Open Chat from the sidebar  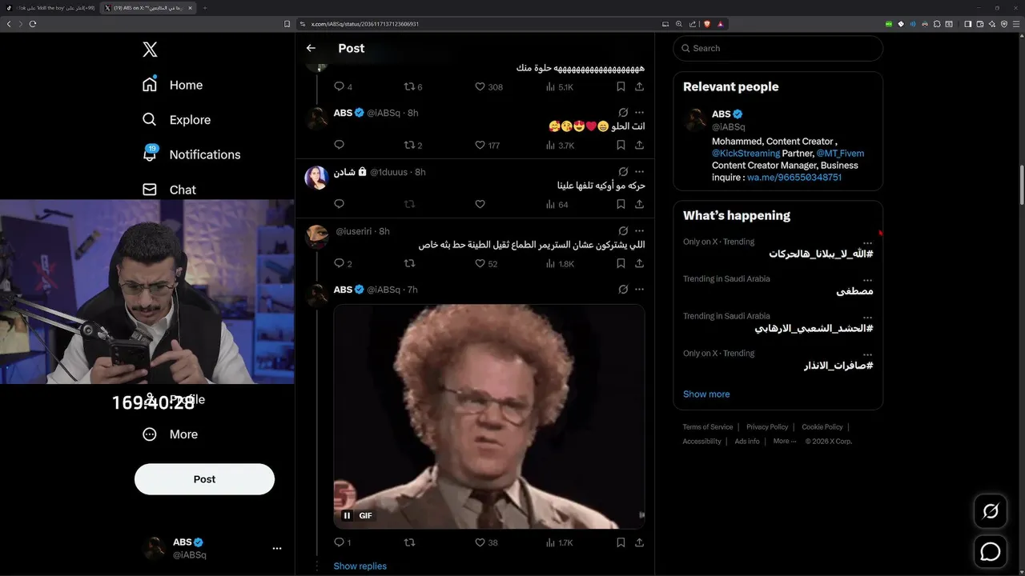[x=169, y=190]
